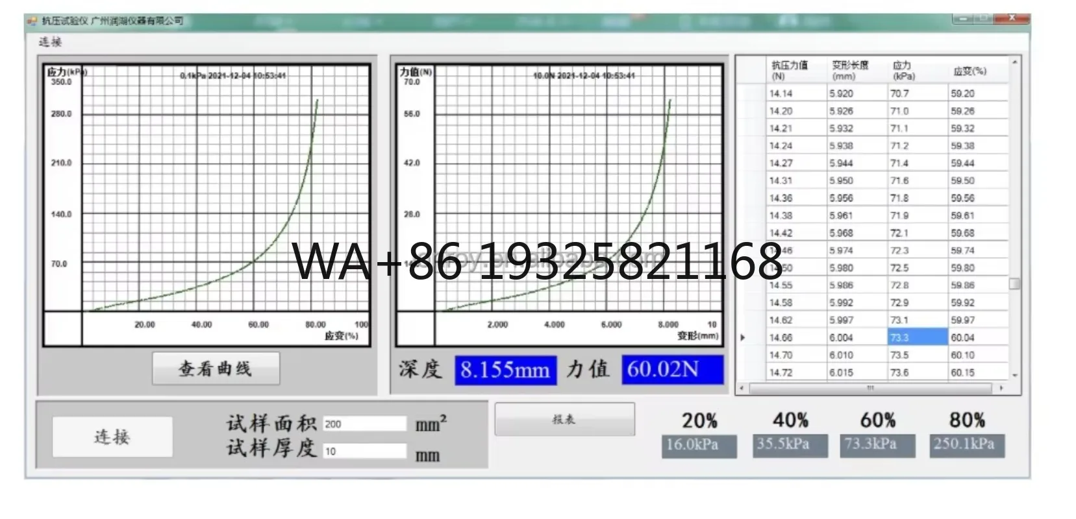Click the table scroll up arrow
Image resolution: width=1076 pixels, height=519 pixels.
[x=1014, y=62]
